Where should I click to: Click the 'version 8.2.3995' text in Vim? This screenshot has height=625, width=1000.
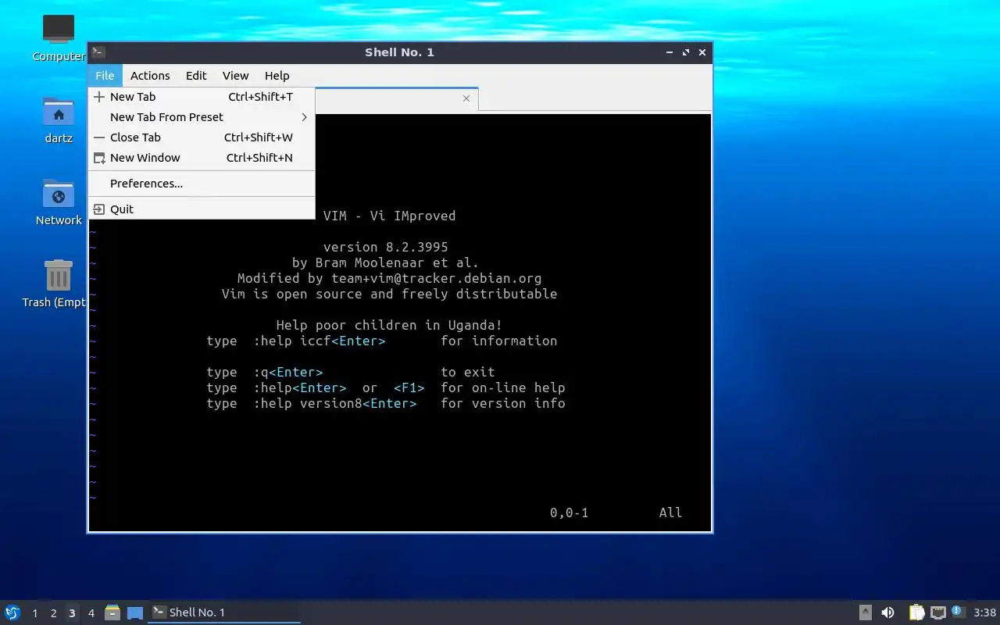click(x=385, y=247)
